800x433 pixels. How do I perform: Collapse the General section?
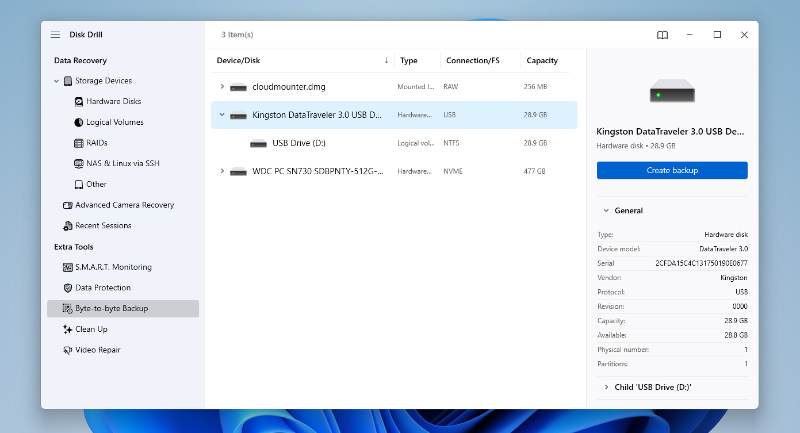(x=606, y=211)
